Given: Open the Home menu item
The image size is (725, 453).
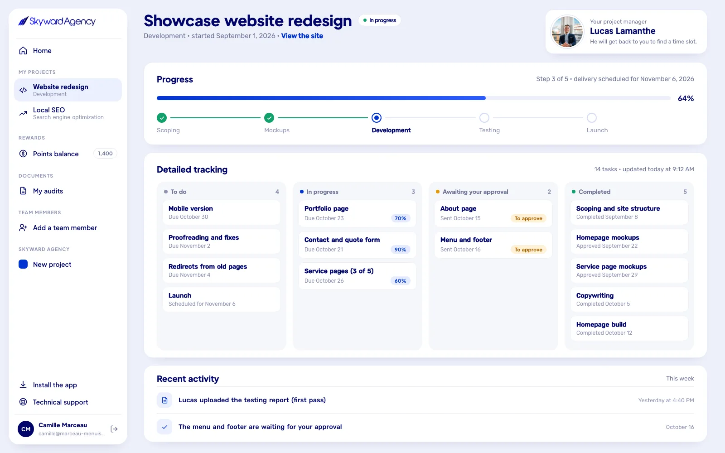Looking at the screenshot, I should pyautogui.click(x=68, y=51).
